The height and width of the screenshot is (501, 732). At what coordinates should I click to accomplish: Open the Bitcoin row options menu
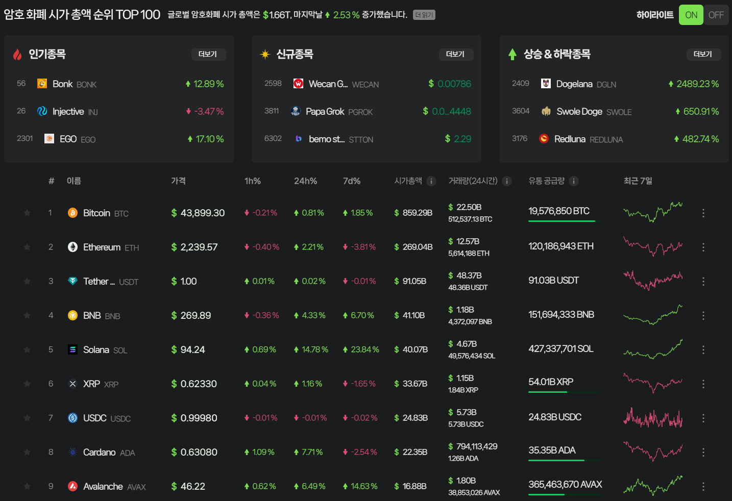(x=703, y=213)
